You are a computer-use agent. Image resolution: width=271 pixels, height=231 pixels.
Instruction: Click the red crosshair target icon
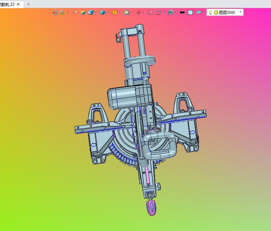(x=138, y=13)
